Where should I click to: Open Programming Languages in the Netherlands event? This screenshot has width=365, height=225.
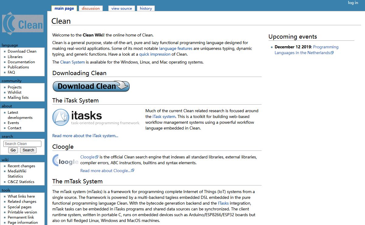pyautogui.click(x=306, y=50)
